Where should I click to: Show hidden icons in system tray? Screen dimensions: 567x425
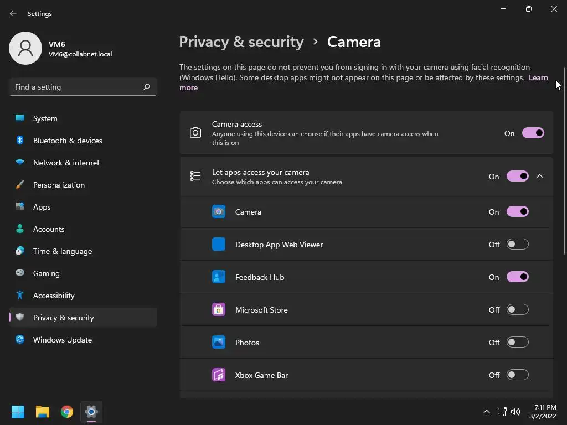pos(486,412)
